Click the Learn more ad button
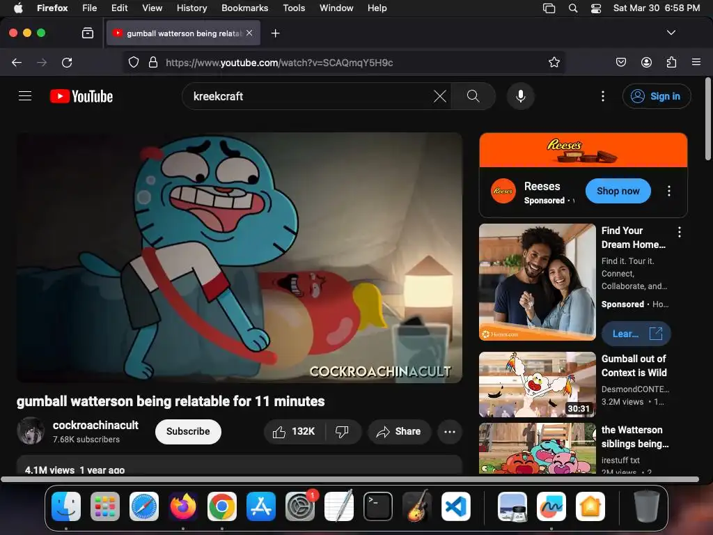713x535 pixels. tap(636, 334)
